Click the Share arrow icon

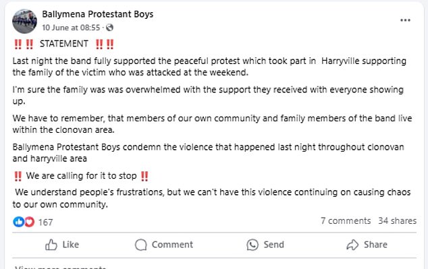352,245
